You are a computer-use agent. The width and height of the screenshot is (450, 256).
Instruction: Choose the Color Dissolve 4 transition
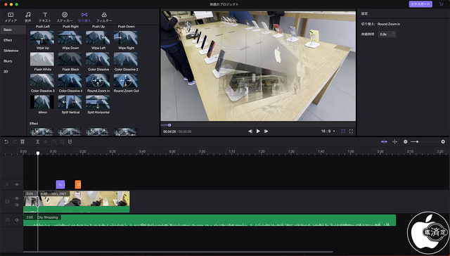[x=70, y=81]
